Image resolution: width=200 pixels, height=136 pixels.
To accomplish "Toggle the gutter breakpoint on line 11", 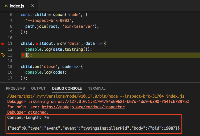I will point(3,44).
